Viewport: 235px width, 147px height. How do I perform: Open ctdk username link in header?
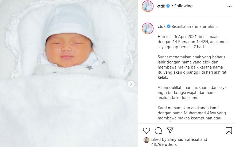tap(161, 6)
